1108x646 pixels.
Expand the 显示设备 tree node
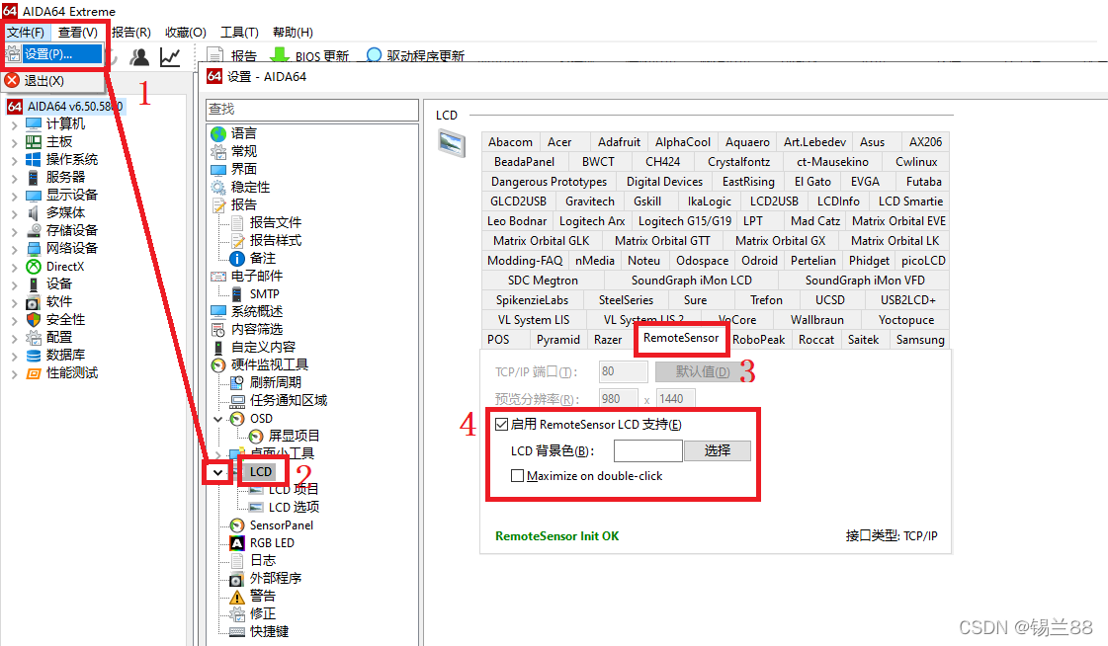[x=14, y=196]
